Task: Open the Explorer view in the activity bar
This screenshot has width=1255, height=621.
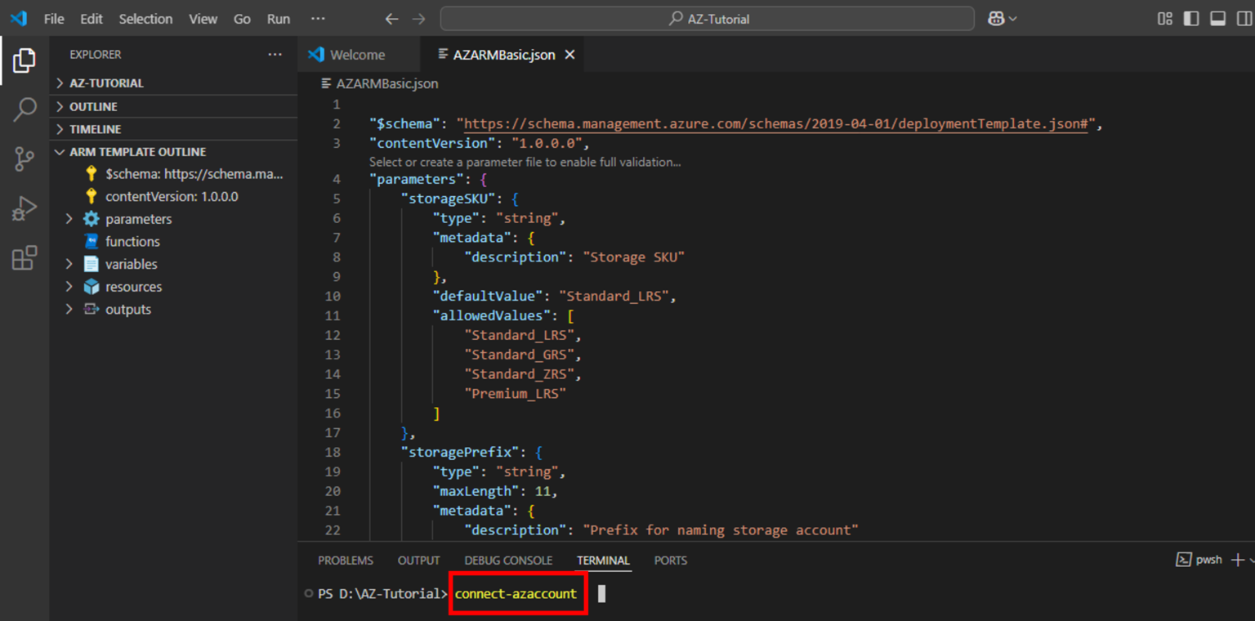Action: tap(25, 60)
